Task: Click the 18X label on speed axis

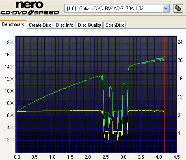Action: tap(9, 43)
